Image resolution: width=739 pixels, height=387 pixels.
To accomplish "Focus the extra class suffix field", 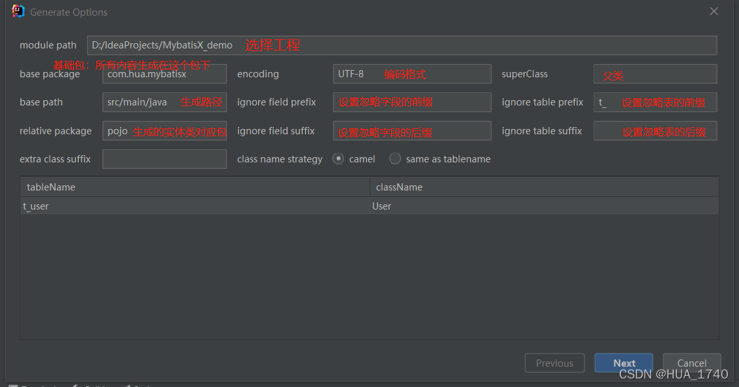I will (x=164, y=159).
